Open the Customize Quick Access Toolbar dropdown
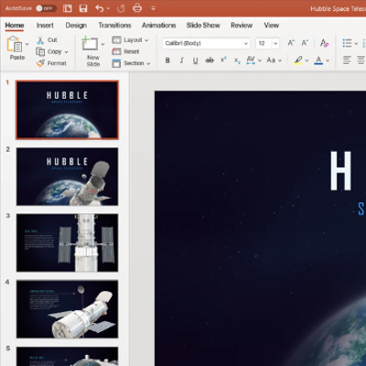The image size is (366, 366). tap(153, 8)
